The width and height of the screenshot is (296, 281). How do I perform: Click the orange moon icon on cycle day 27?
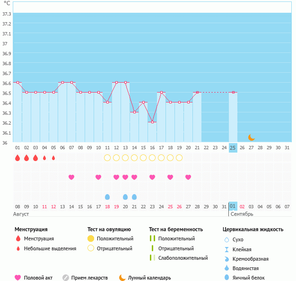pyautogui.click(x=252, y=137)
